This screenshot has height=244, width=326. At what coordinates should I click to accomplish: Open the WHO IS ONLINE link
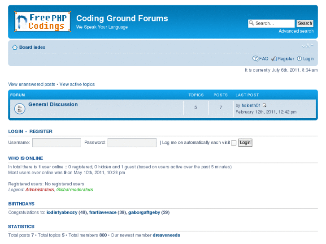[26, 158]
